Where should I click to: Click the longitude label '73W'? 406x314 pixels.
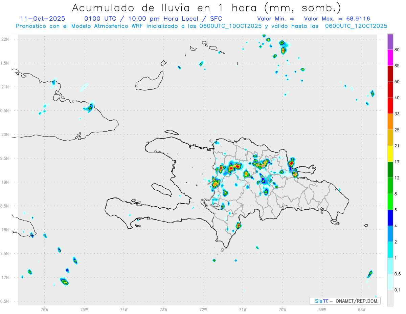(x=163, y=309)
